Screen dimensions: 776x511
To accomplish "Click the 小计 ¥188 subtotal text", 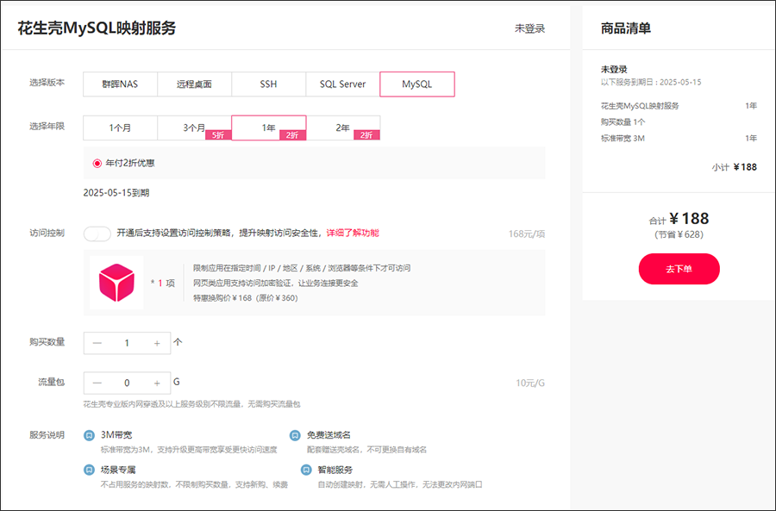I will click(x=735, y=167).
